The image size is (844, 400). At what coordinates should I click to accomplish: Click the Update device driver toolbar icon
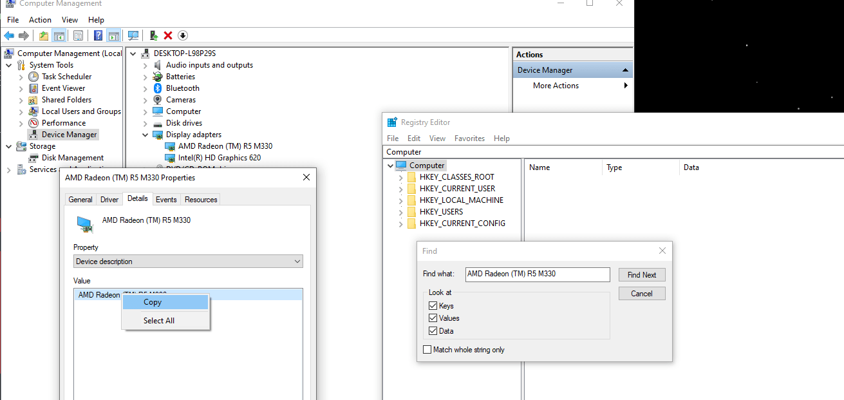pyautogui.click(x=153, y=35)
